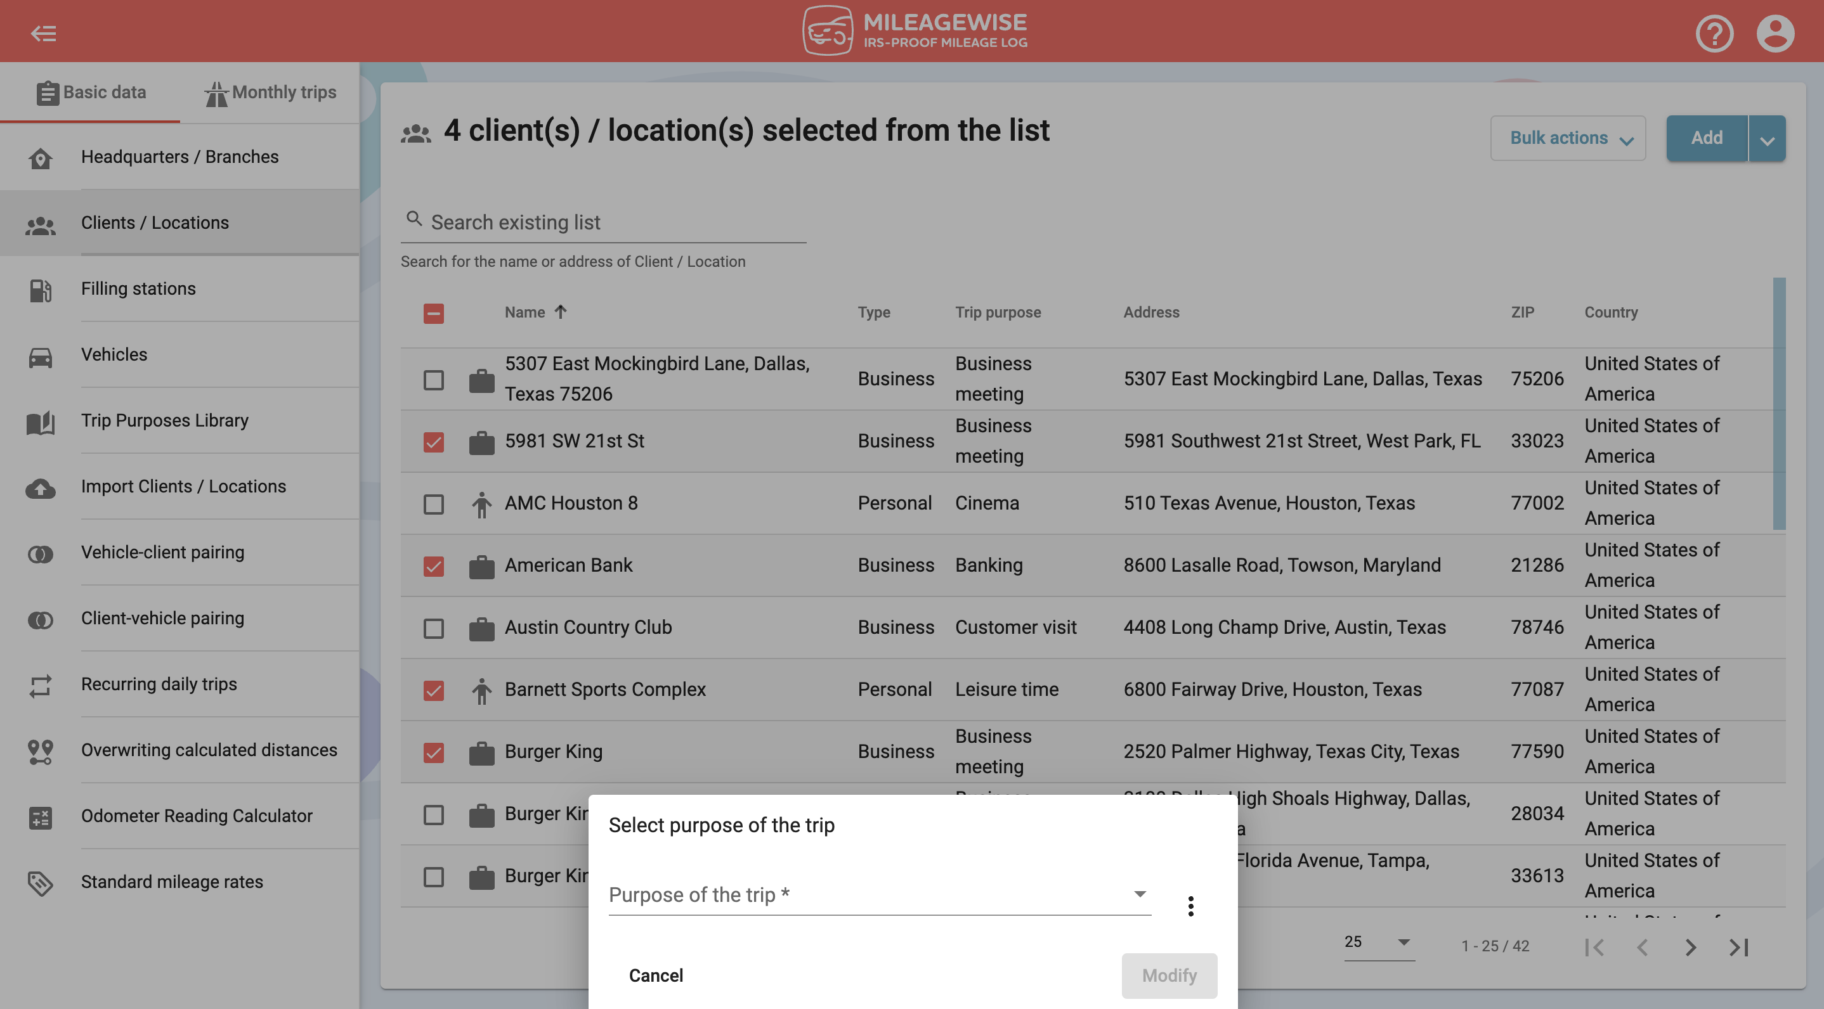The height and width of the screenshot is (1009, 1824).
Task: Click the Filling stations pump icon
Action: pos(41,290)
